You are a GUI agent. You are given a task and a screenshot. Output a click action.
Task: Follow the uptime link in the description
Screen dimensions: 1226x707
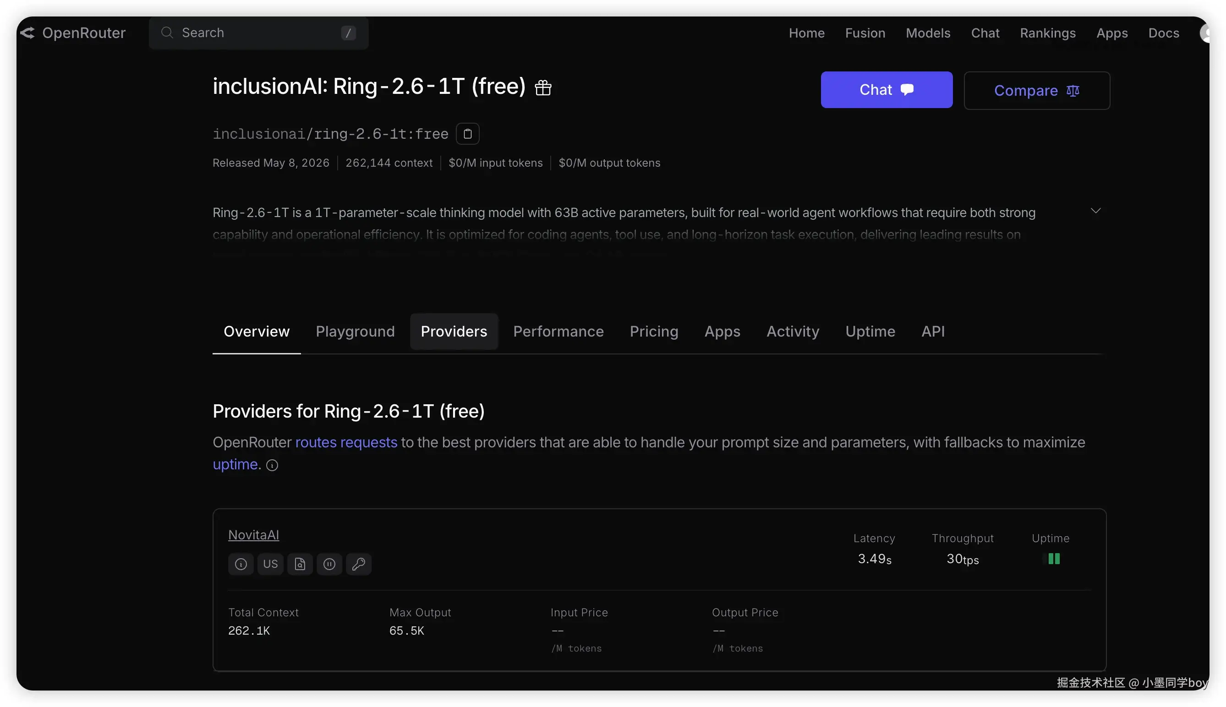pos(235,465)
